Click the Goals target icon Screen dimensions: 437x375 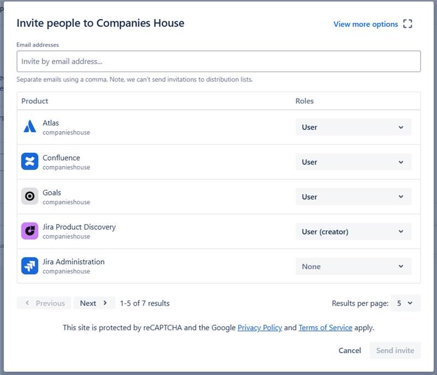coord(30,196)
